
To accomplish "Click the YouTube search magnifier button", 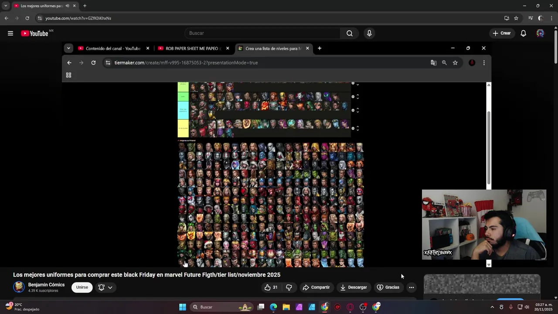I will 350,33.
